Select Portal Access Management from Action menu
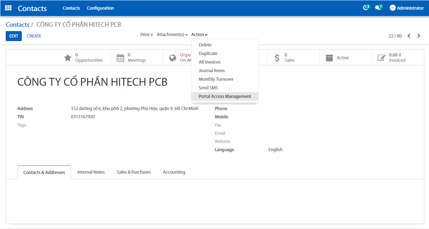 pos(225,96)
